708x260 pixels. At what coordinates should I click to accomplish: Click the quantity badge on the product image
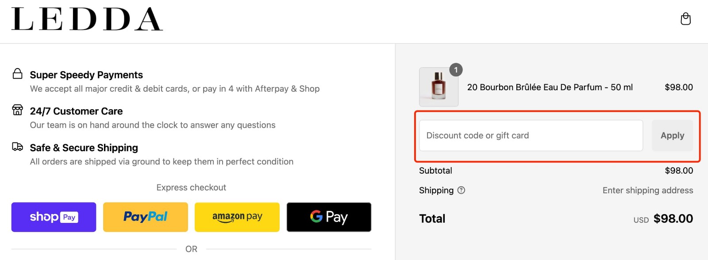(456, 69)
